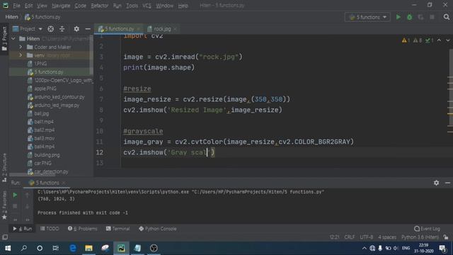The height and width of the screenshot is (255, 453).
Task: Locate the opened file in the Project tree
Action: click(50, 29)
